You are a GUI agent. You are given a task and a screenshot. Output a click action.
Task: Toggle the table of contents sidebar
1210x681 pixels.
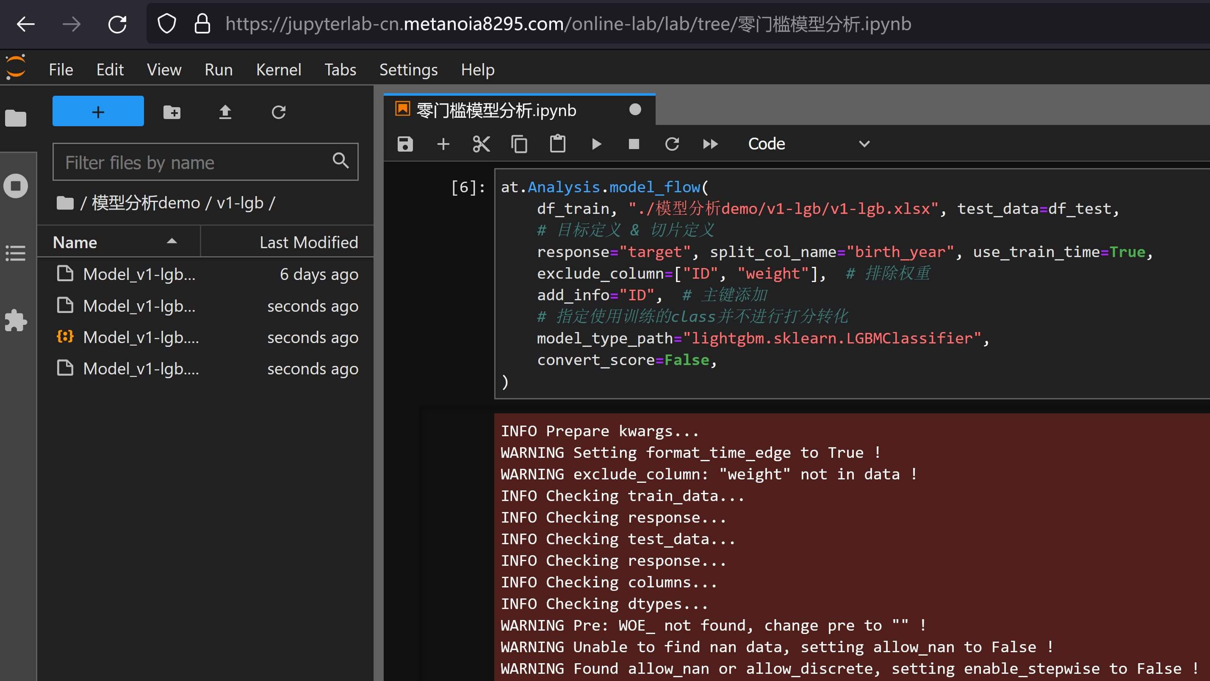(x=16, y=253)
